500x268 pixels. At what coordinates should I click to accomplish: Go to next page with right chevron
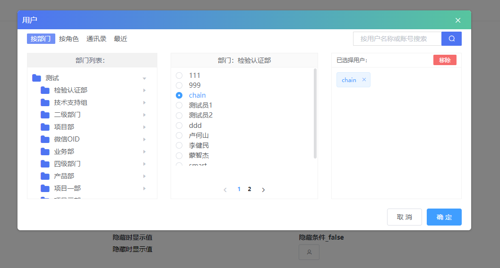(x=263, y=190)
